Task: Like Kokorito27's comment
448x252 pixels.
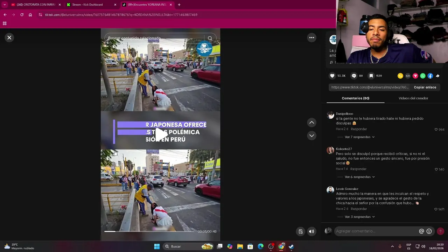Action: pyautogui.click(x=436, y=169)
